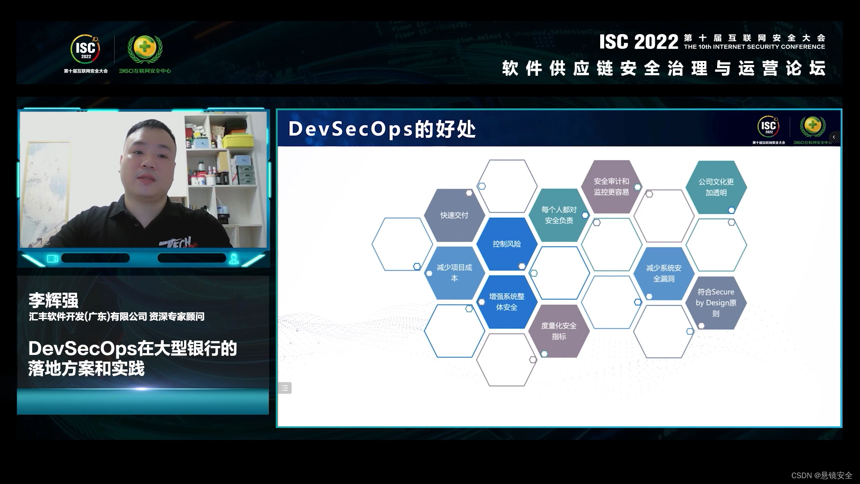This screenshot has height=484, width=860.
Task: Click the 减少项目成本 hexagon
Action: point(454,272)
